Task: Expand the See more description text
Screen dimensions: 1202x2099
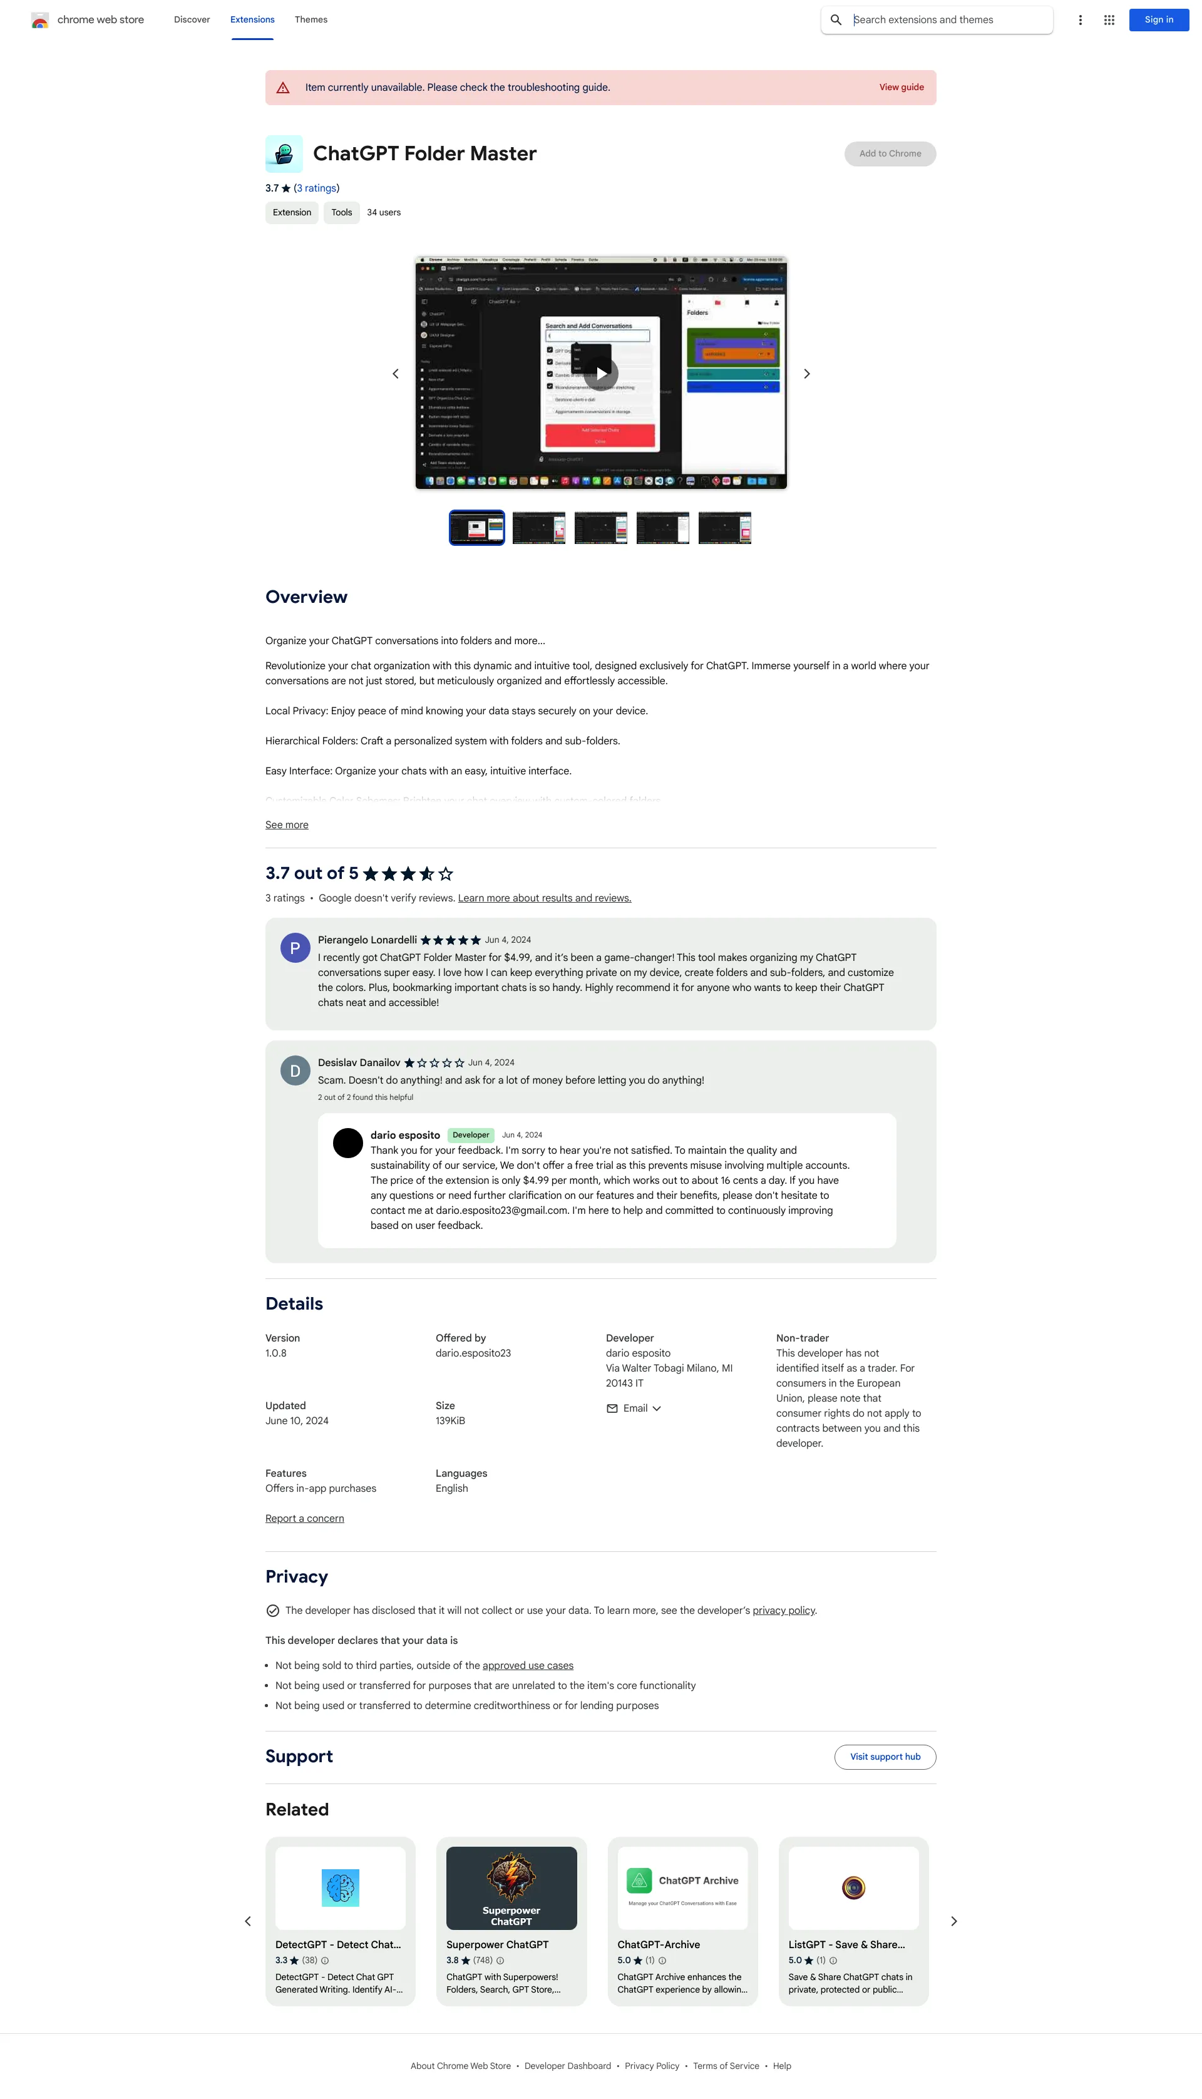Action: [x=284, y=824]
